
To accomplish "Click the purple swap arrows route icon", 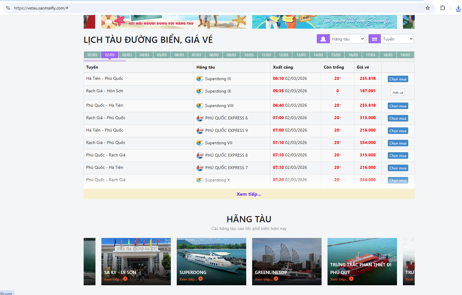I will pos(375,39).
